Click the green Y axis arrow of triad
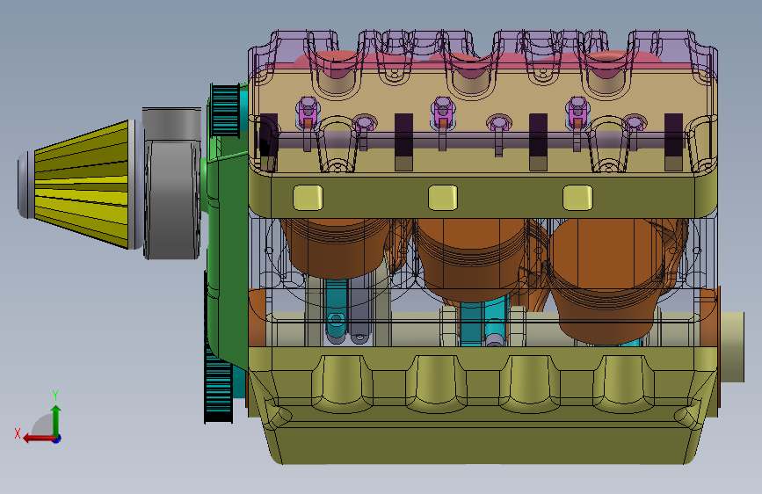The height and width of the screenshot is (494, 762). point(56,420)
